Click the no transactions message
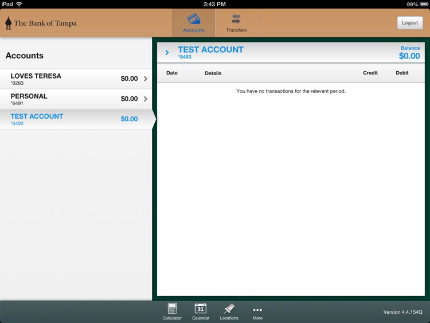This screenshot has width=430, height=323. point(291,91)
